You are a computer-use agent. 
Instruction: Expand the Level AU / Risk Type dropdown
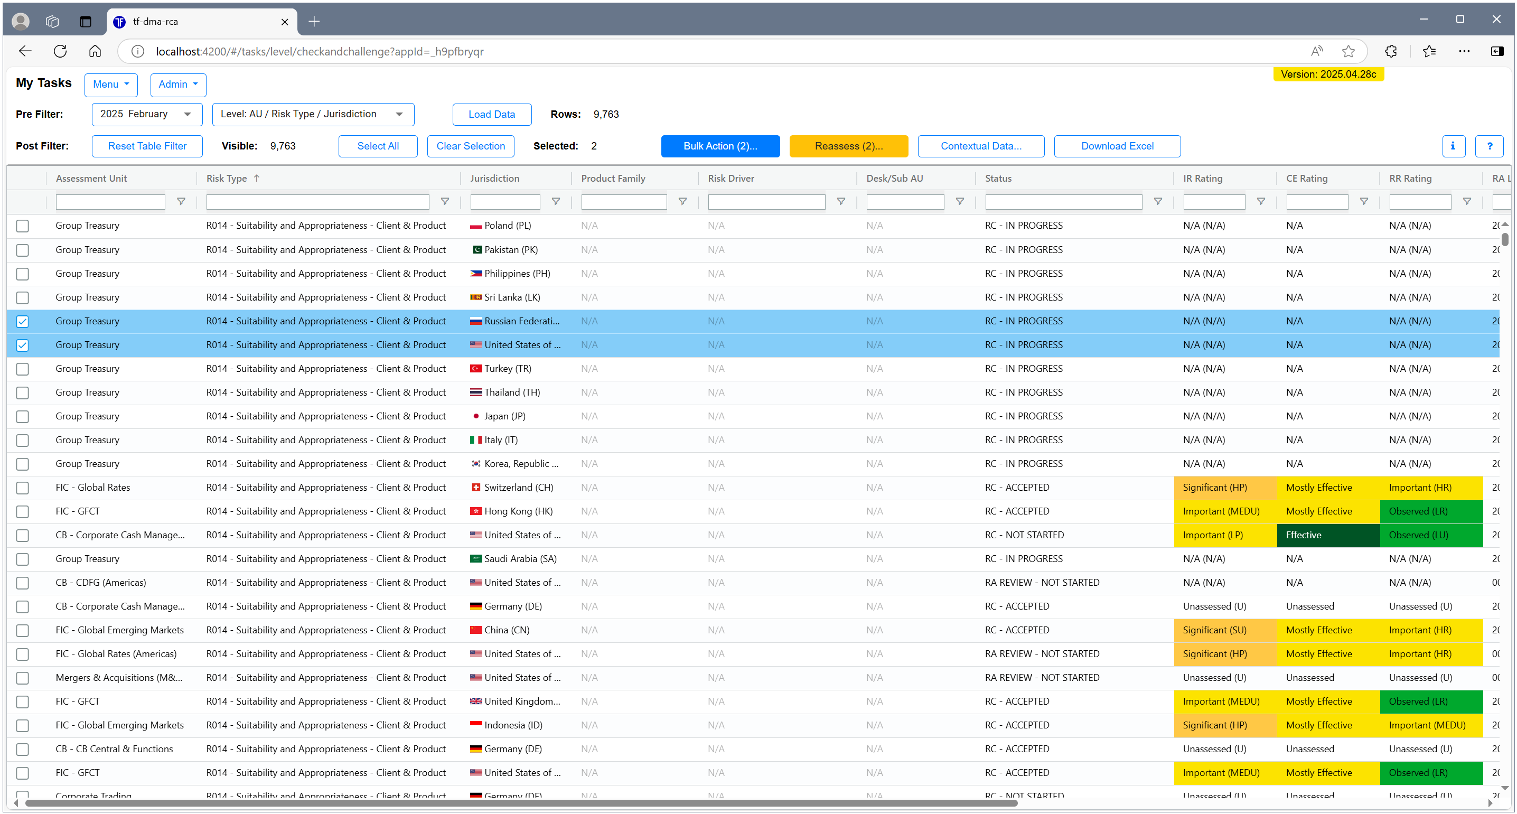pyautogui.click(x=313, y=114)
